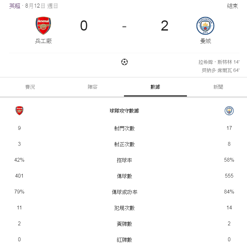247x246 pixels.
Task: Click small Manchester City logo in stats table
Action: 229,111
